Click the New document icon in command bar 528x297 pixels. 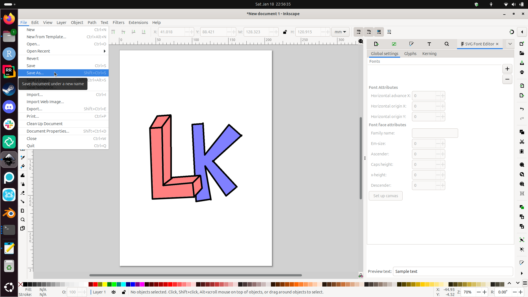click(x=522, y=44)
